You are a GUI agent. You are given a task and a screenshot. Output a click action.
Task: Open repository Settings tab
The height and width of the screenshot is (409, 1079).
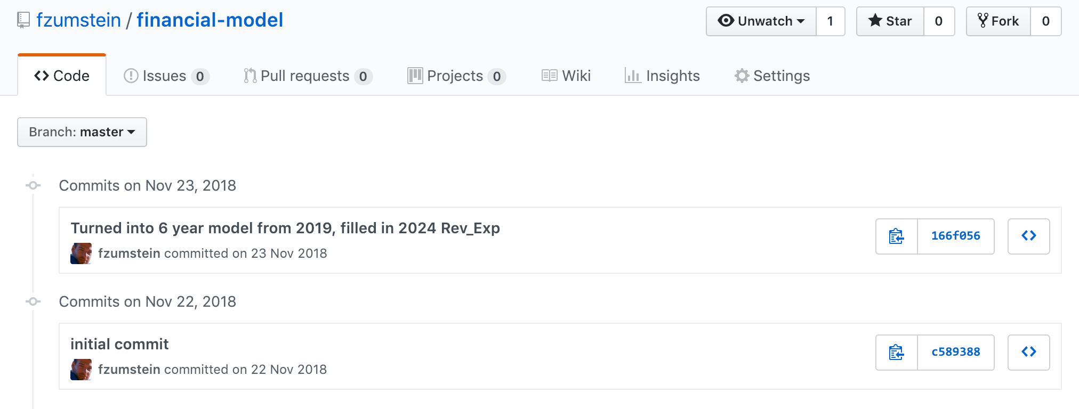pyautogui.click(x=772, y=76)
